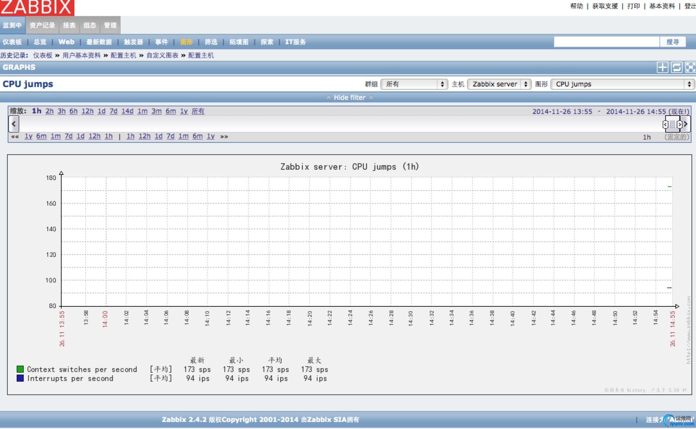Go to 仪表板 submenu
Viewport: 696px width, 429px height.
click(12, 42)
